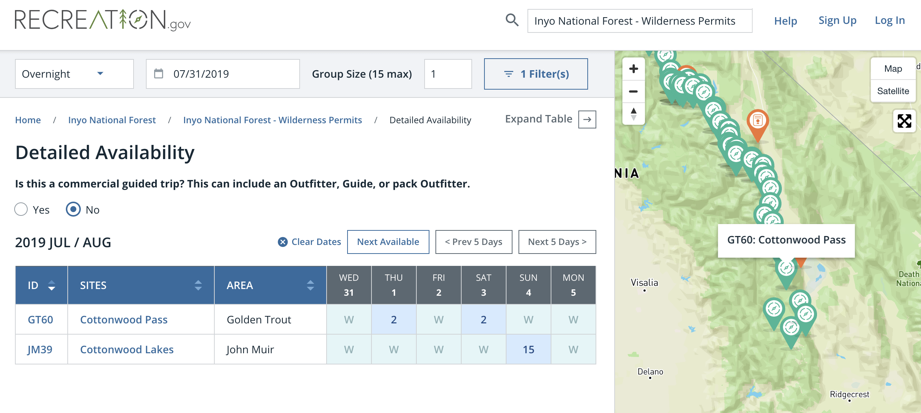
Task: Open the calendar date picker icon
Action: point(159,74)
